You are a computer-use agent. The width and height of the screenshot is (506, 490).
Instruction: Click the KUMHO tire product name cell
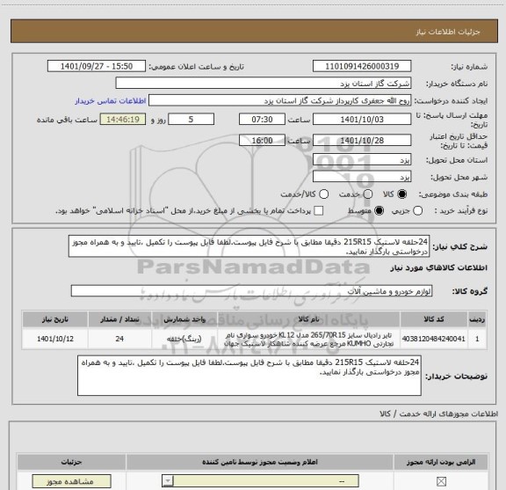(308, 339)
